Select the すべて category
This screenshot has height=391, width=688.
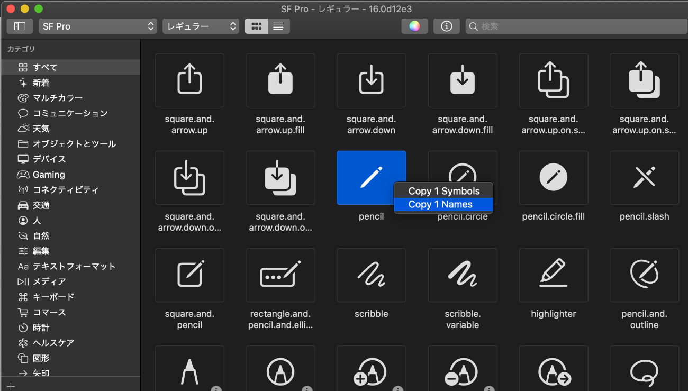click(x=70, y=67)
